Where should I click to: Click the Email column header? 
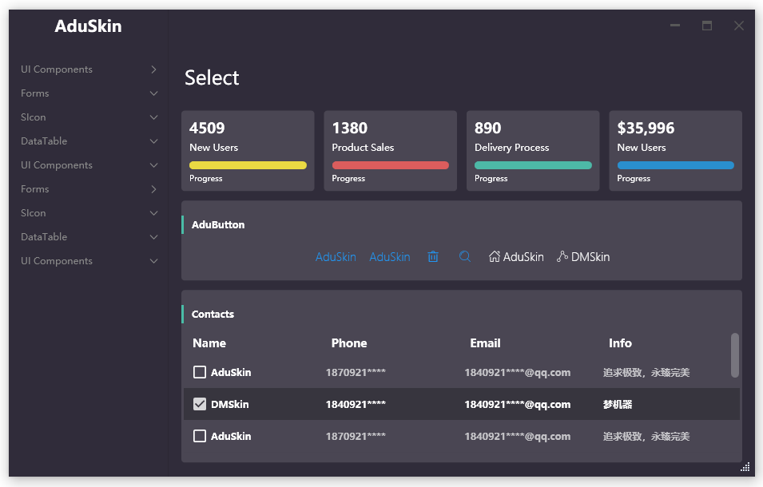pyautogui.click(x=485, y=343)
